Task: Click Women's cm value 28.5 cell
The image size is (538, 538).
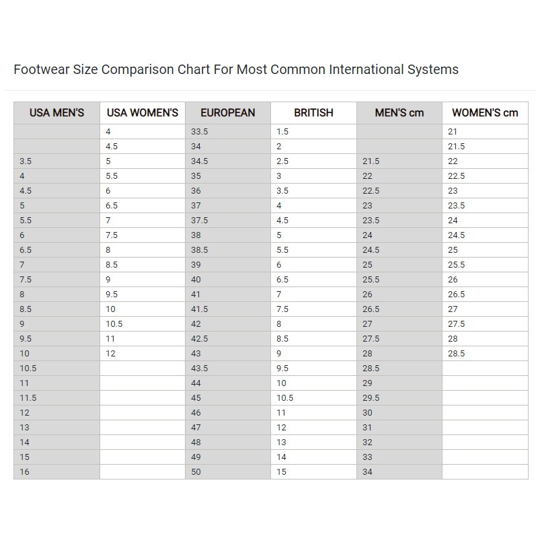Action: point(485,354)
